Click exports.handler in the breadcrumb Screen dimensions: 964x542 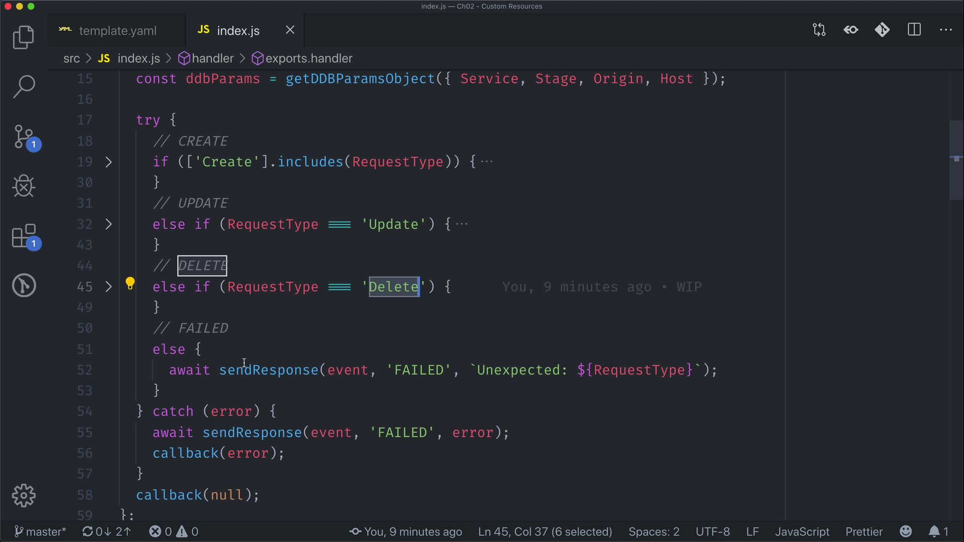click(308, 59)
